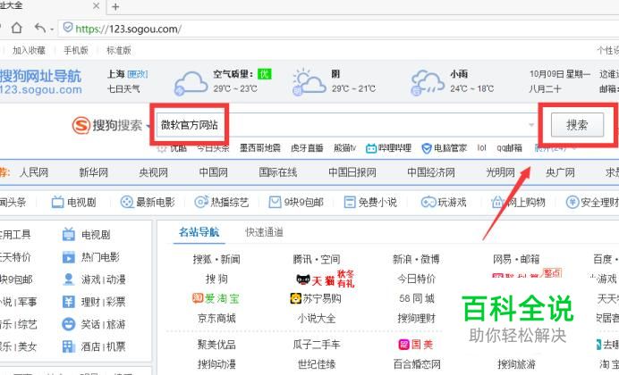Click the browser home icon
The height and width of the screenshot is (375, 619).
(17, 28)
